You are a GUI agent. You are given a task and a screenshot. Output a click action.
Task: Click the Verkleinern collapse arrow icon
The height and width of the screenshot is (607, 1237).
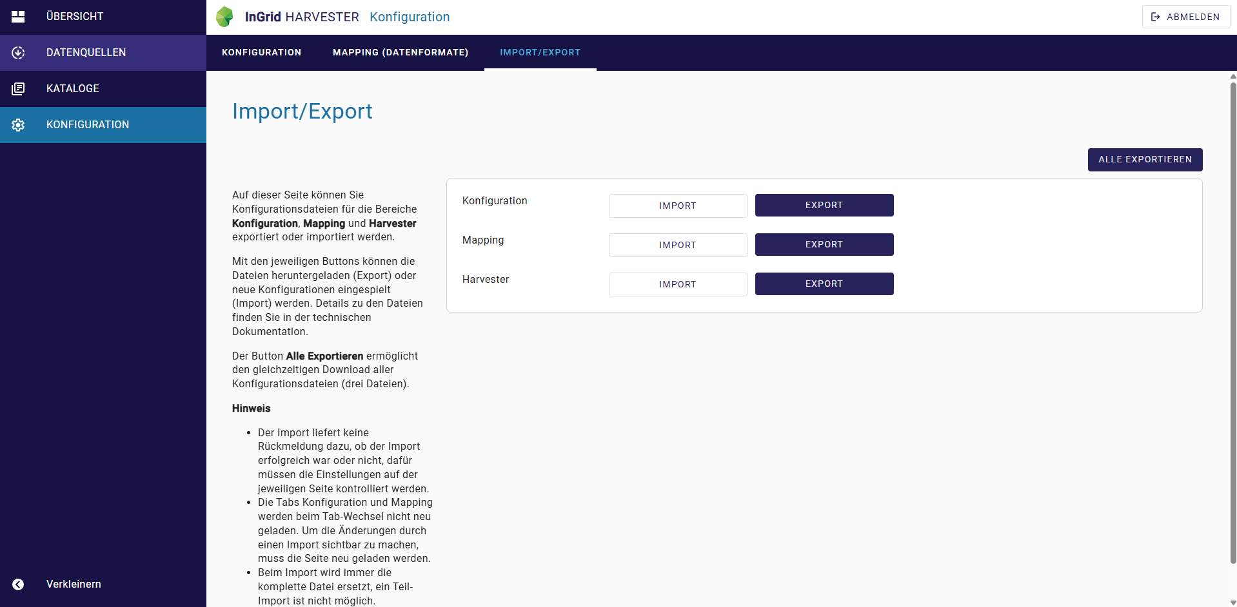click(18, 584)
